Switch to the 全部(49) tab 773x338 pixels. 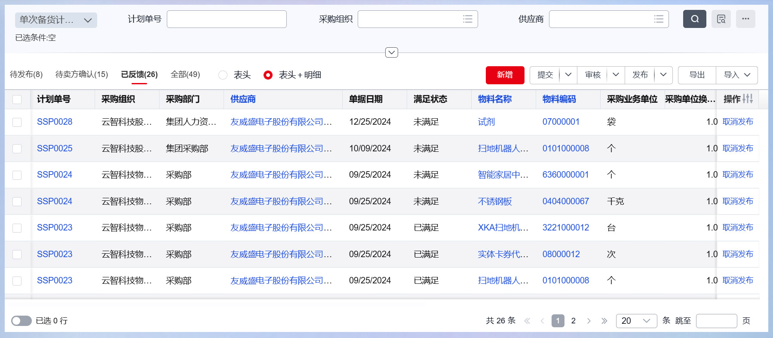point(185,74)
